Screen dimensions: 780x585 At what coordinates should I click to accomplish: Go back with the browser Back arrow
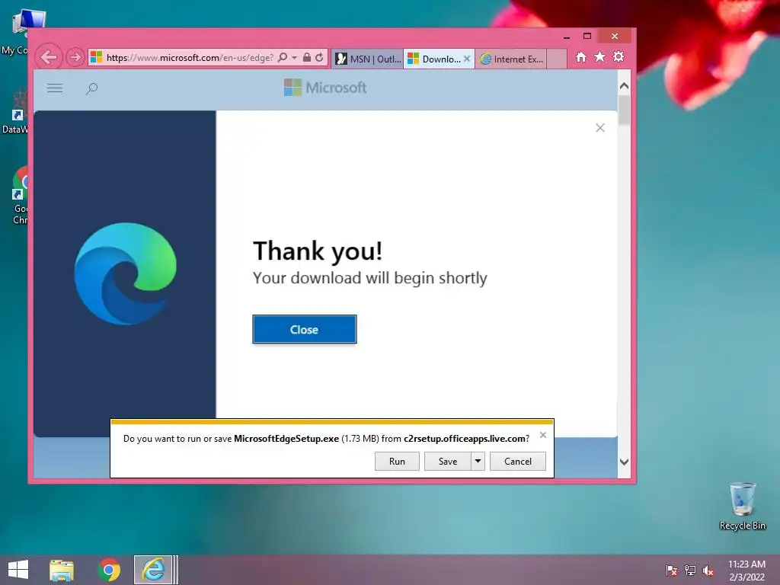point(49,57)
